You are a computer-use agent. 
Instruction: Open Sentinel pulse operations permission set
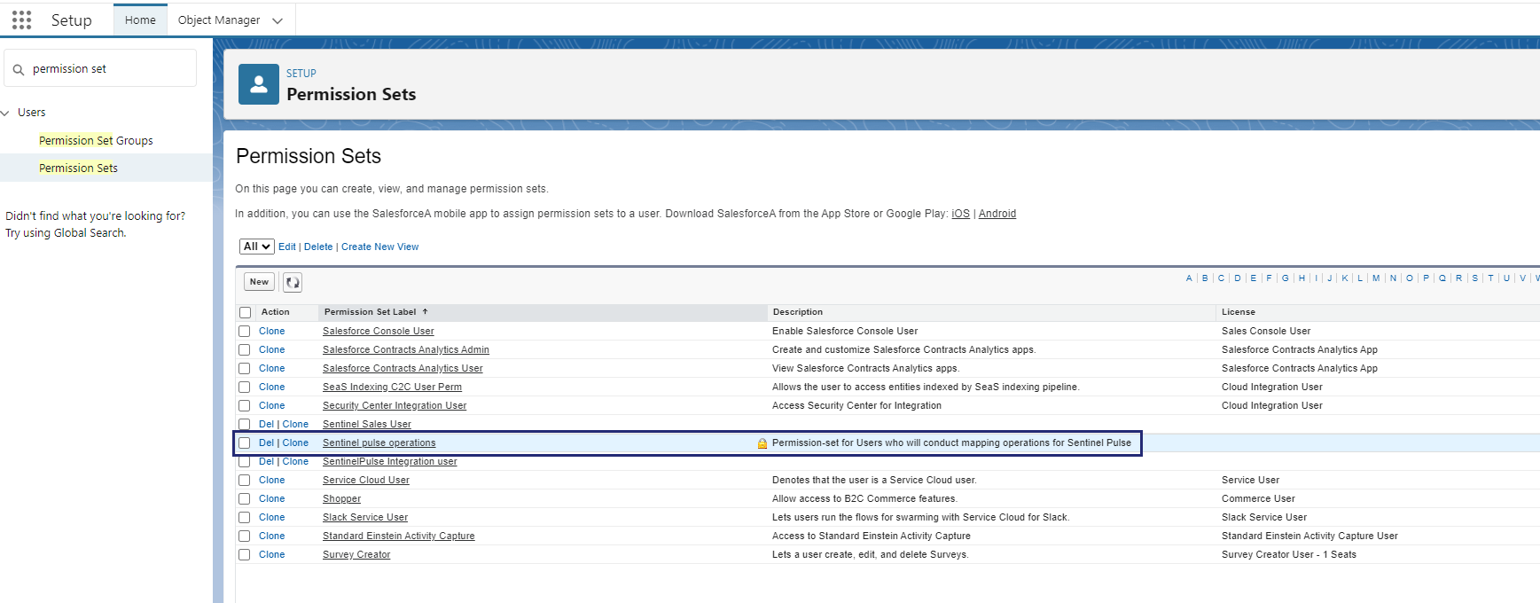click(x=379, y=442)
